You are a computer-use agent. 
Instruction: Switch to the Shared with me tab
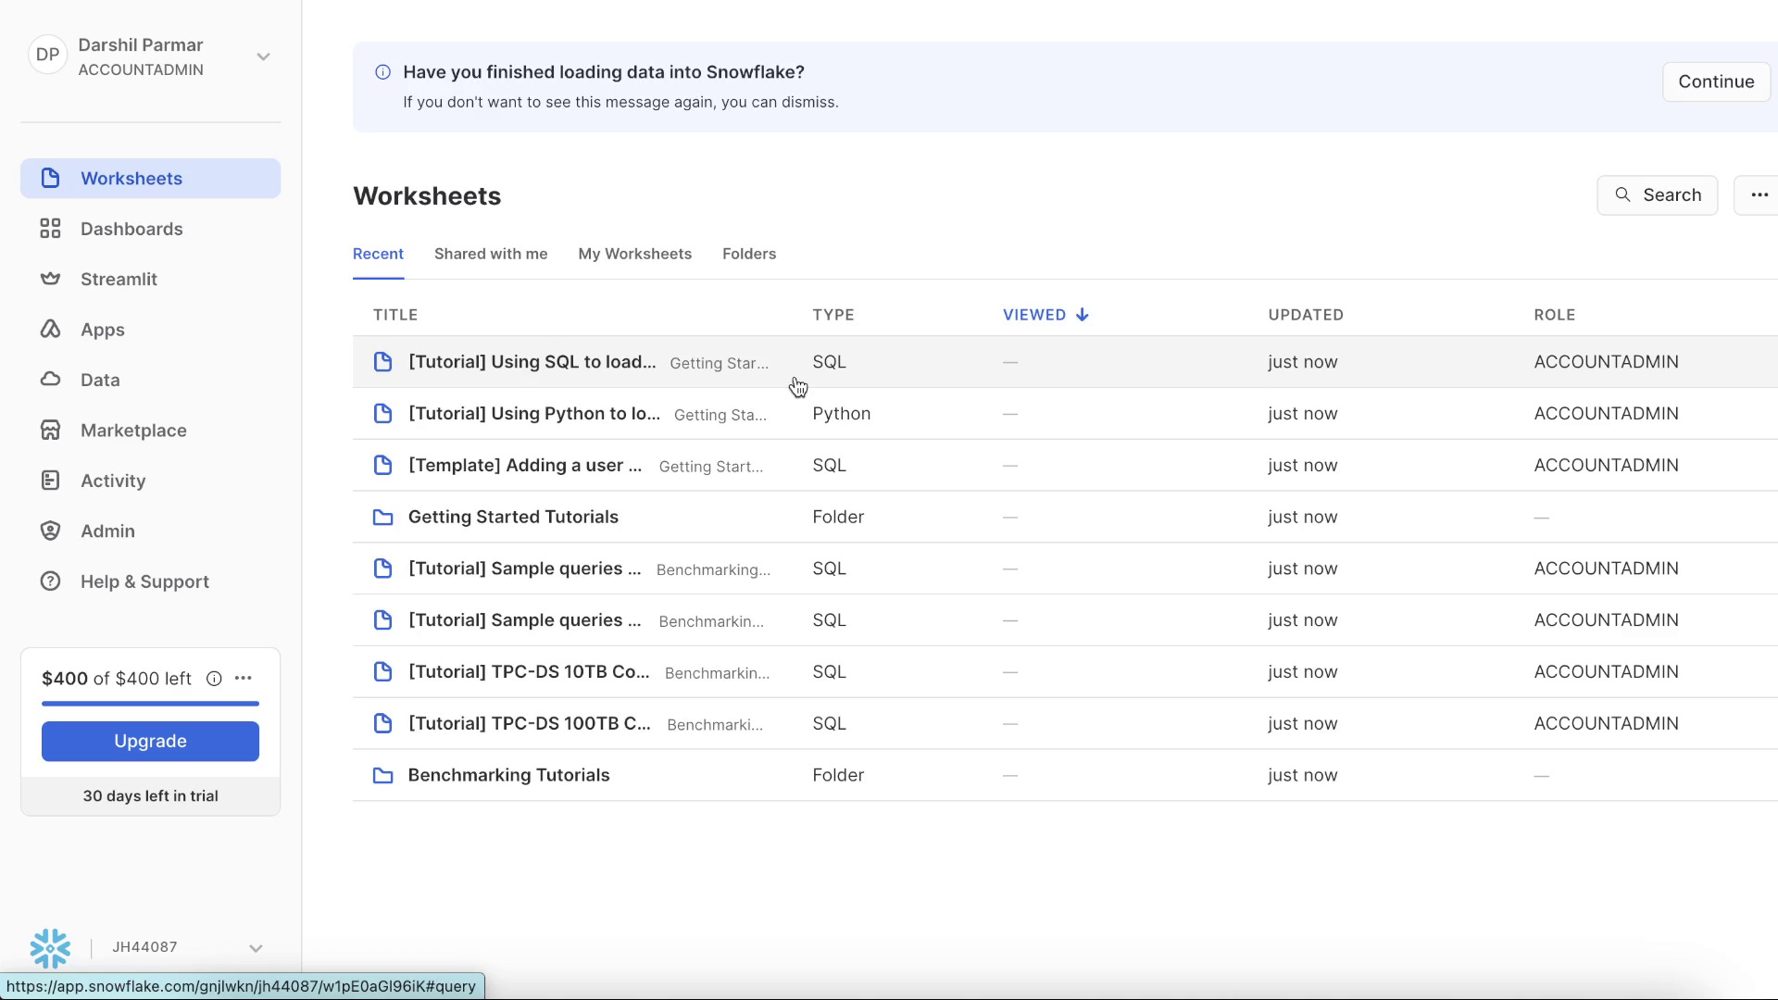click(x=490, y=254)
